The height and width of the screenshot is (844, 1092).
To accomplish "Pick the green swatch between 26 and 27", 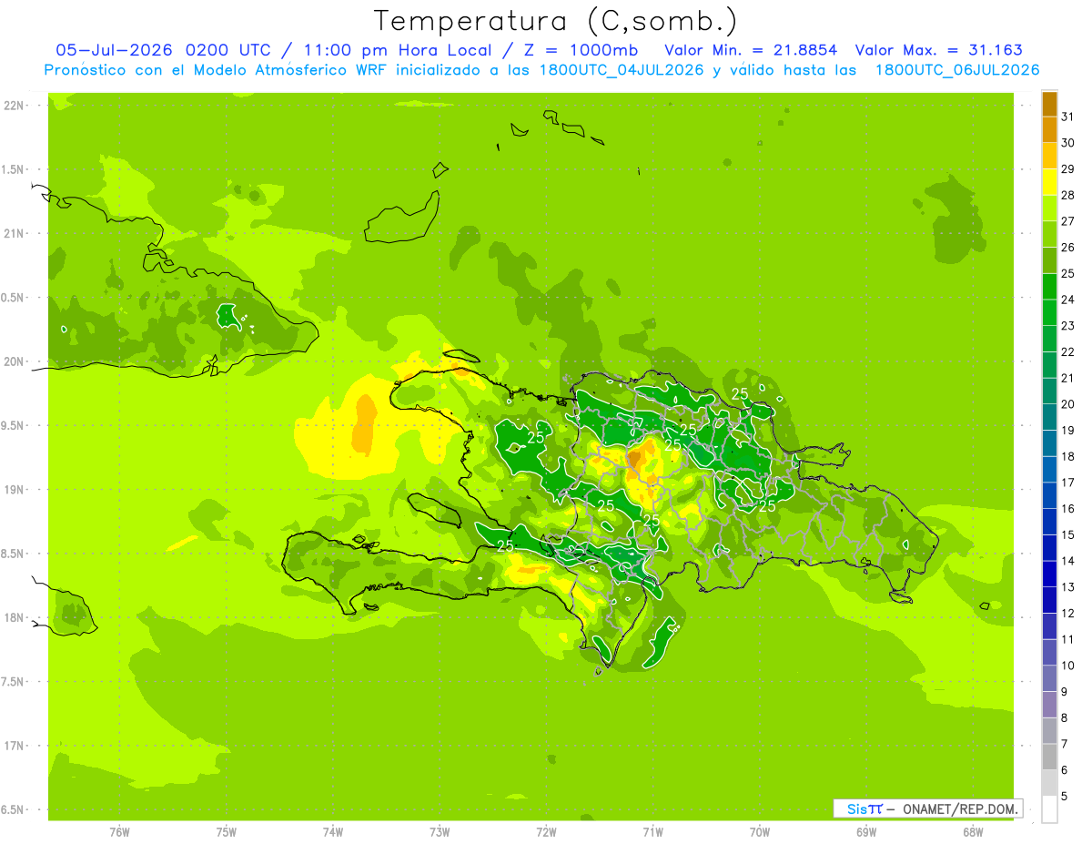I will click(x=1049, y=234).
